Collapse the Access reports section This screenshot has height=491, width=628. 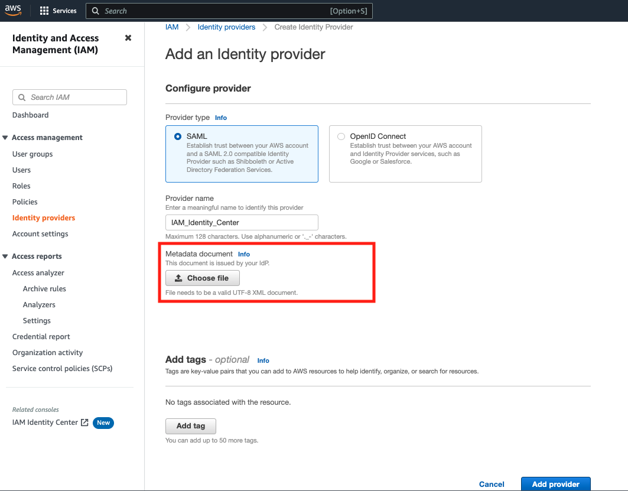click(5, 256)
